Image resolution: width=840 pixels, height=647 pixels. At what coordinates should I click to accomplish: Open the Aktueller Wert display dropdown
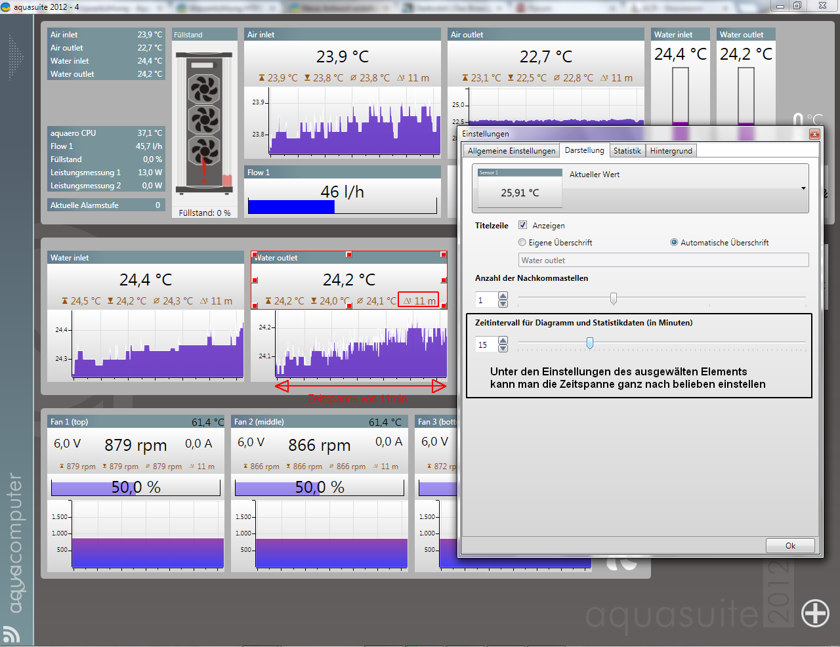[x=803, y=188]
